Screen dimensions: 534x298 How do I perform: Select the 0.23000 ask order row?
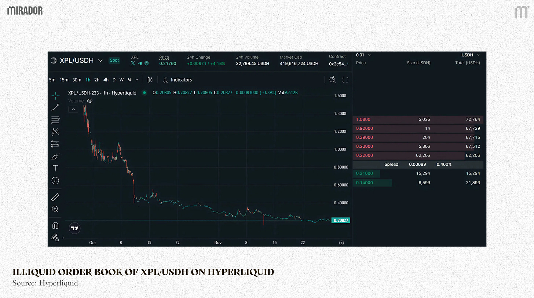[x=418, y=146]
